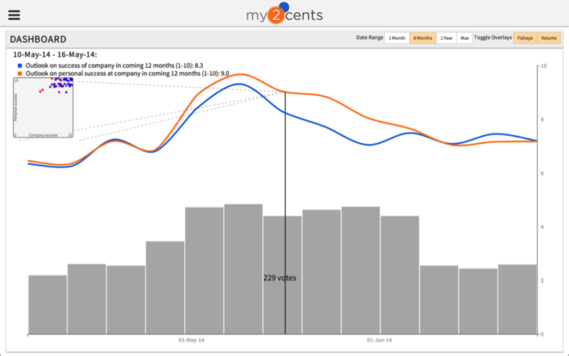Screen dimensions: 569x356
Task: Toggle the Volume overlay
Action: [x=548, y=38]
